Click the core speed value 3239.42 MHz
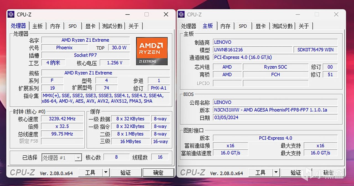The width and height of the screenshot is (354, 186). (62, 119)
